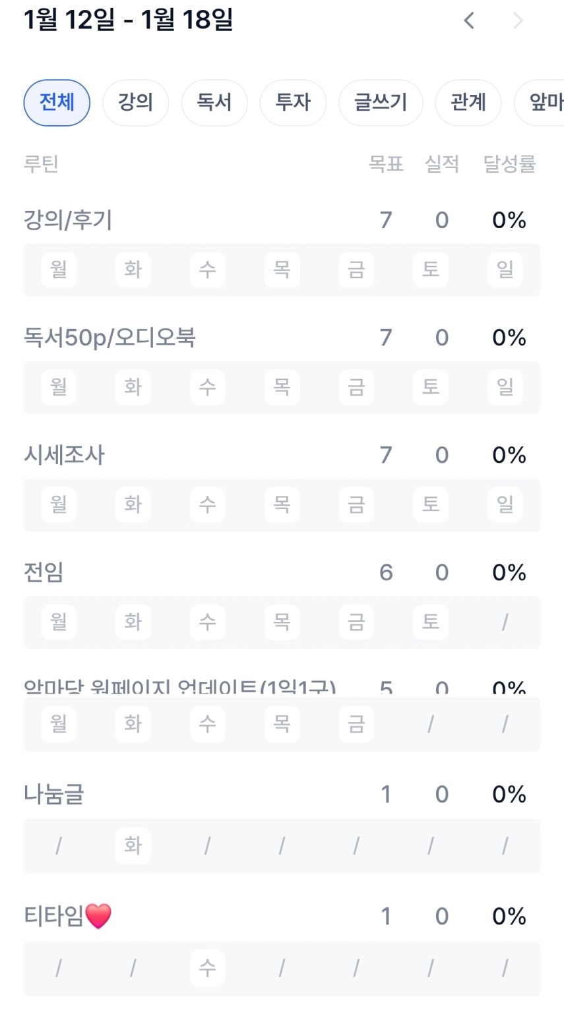Switch to the 관계 category tab
This screenshot has width=564, height=1028.
[468, 102]
